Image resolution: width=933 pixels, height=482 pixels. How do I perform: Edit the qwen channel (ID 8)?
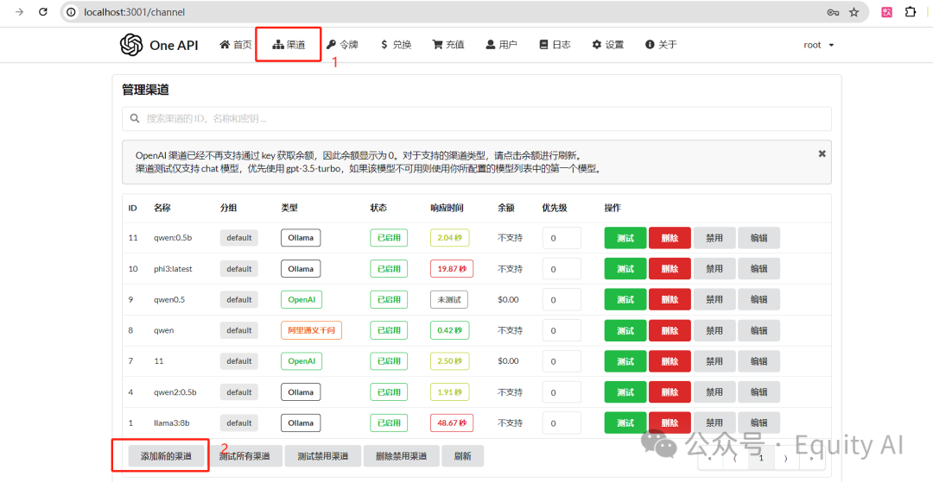758,330
